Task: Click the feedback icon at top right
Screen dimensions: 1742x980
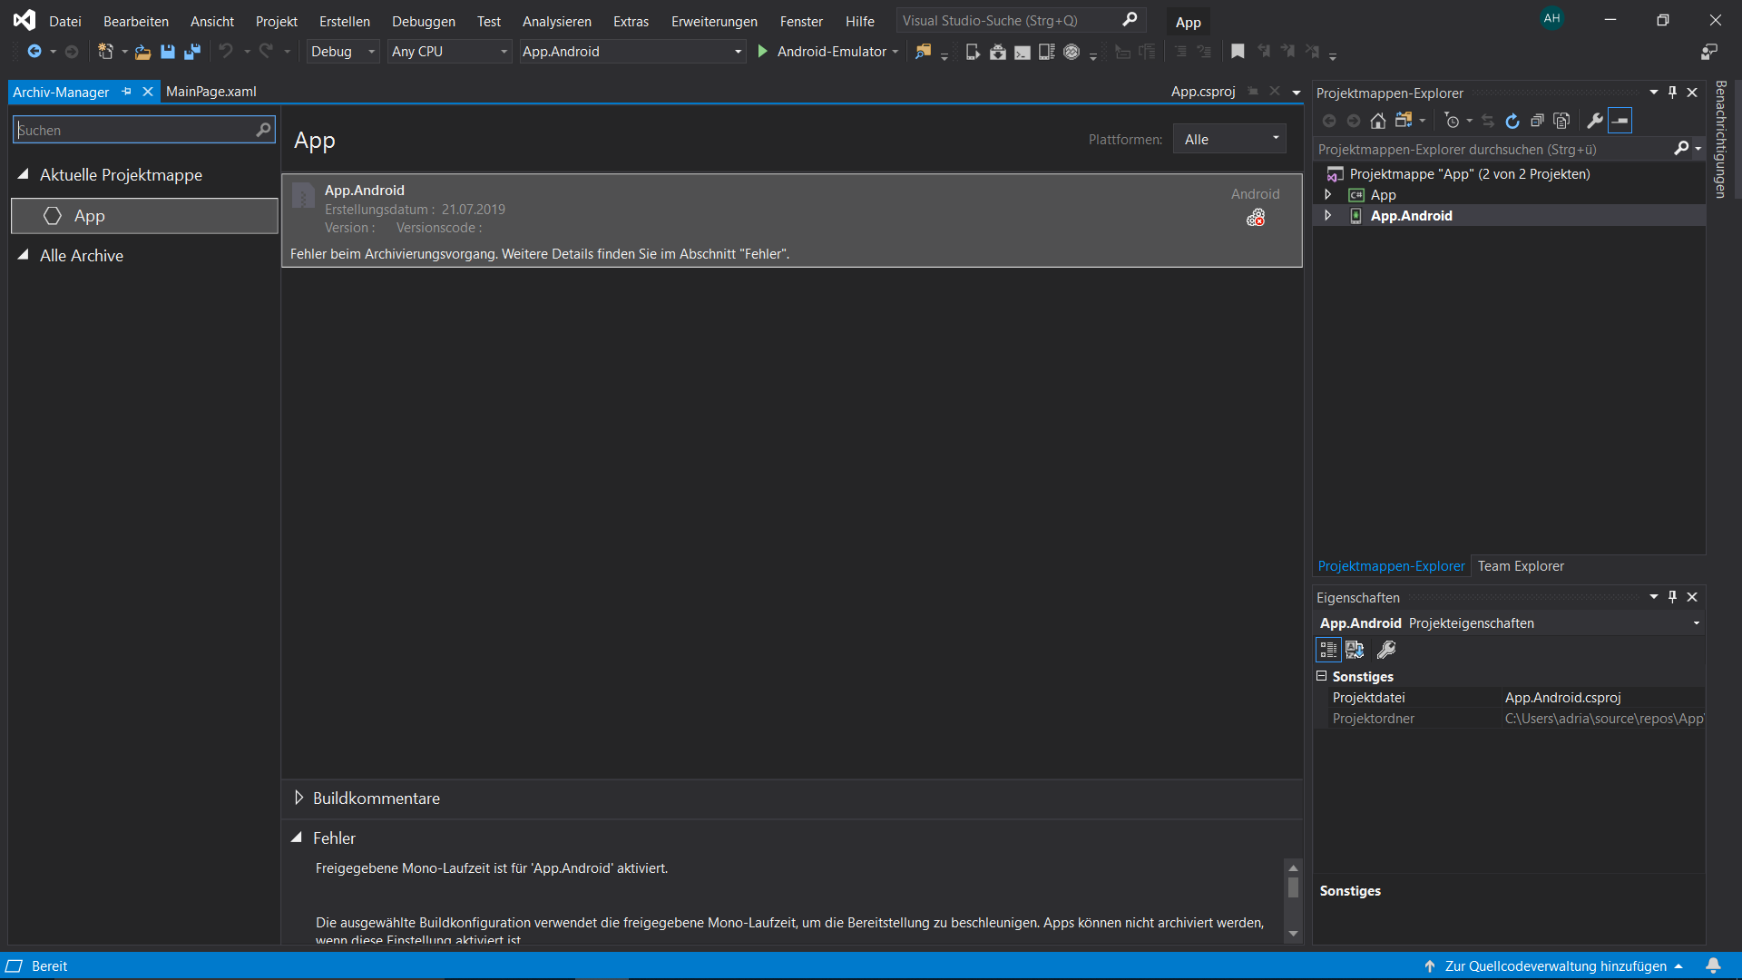Action: pyautogui.click(x=1709, y=52)
